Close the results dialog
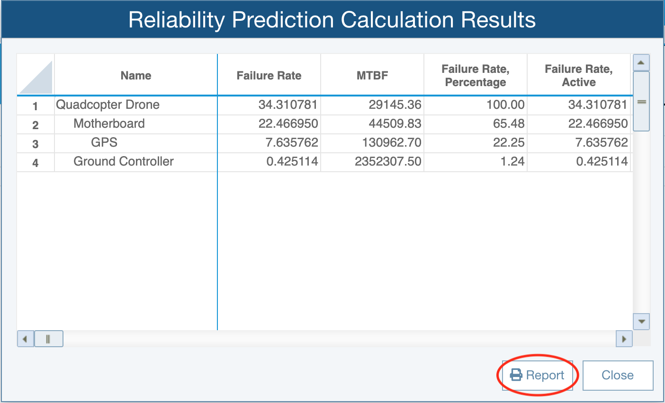665x403 pixels. click(x=618, y=375)
